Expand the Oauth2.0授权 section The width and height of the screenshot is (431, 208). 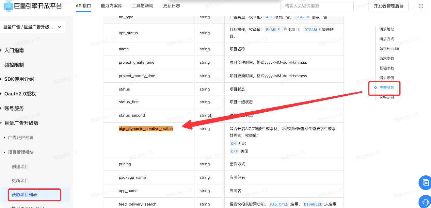[x=20, y=94]
